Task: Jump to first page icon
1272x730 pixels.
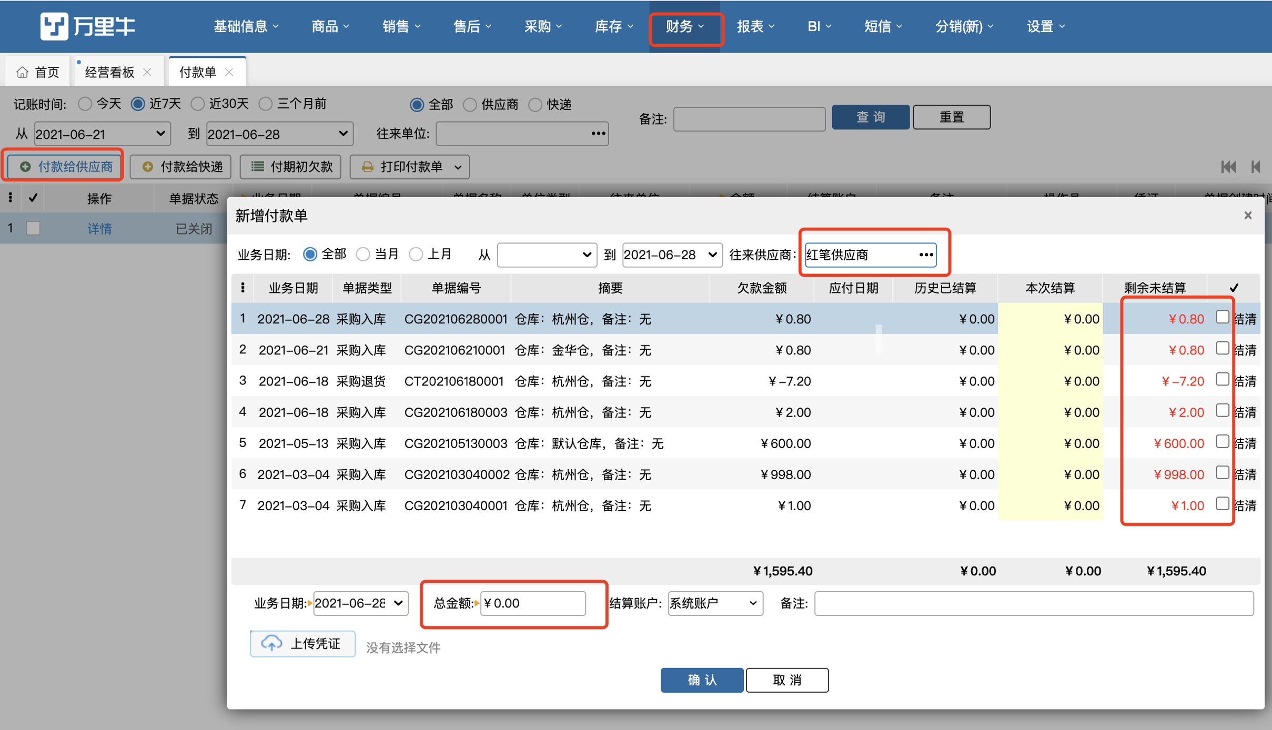Action: 1228,167
